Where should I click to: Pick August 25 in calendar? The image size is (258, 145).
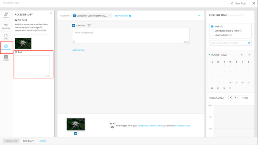click(236, 82)
